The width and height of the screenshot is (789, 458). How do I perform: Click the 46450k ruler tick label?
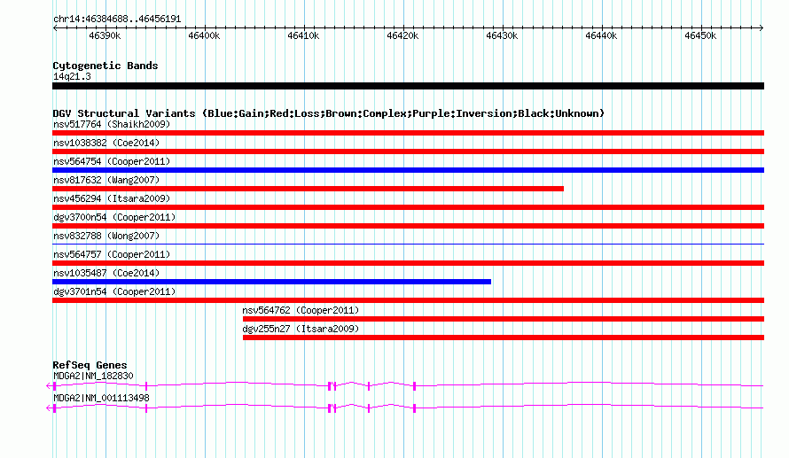tap(700, 35)
